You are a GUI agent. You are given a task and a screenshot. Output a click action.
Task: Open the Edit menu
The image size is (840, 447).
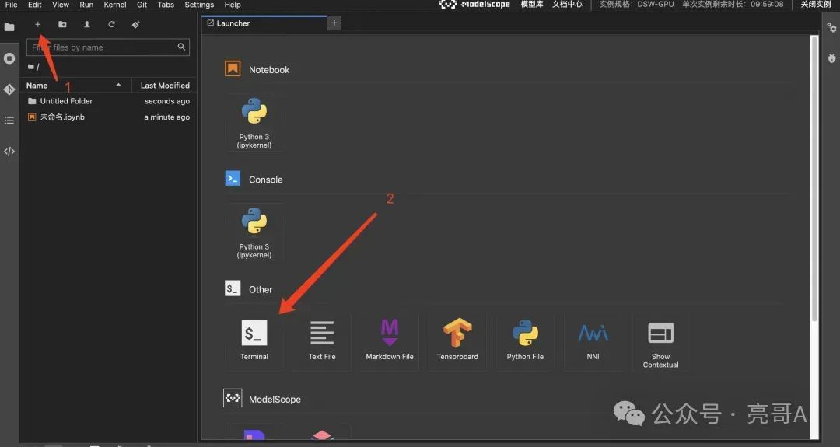click(x=35, y=5)
